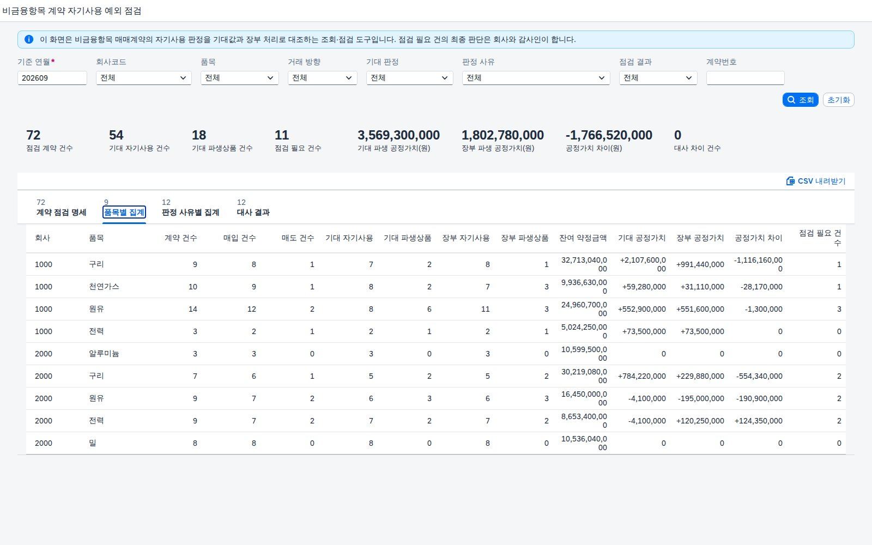Open the 판정 사유 dropdown
The image size is (872, 545).
[536, 78]
